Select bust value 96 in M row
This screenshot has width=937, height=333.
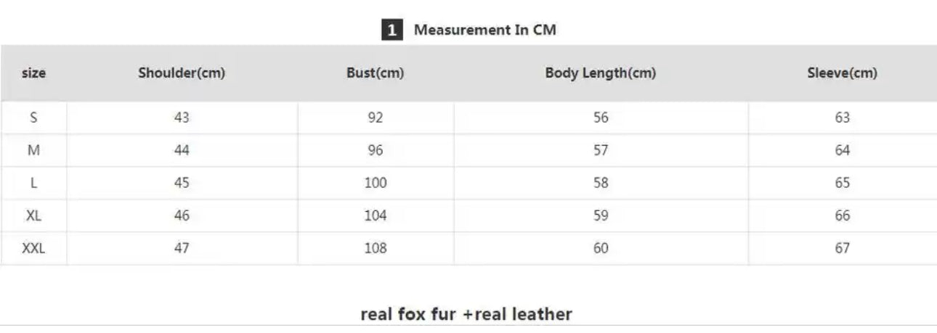pos(376,151)
